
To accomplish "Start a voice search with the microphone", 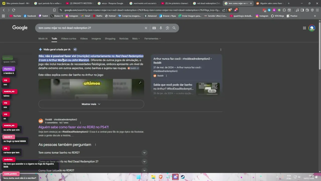I will pyautogui.click(x=161, y=28).
